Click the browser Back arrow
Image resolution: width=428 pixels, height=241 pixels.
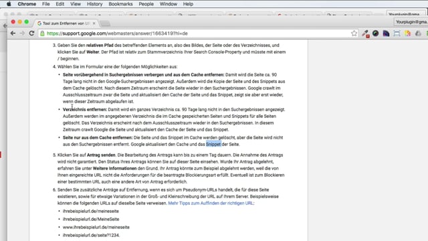tap(13, 33)
